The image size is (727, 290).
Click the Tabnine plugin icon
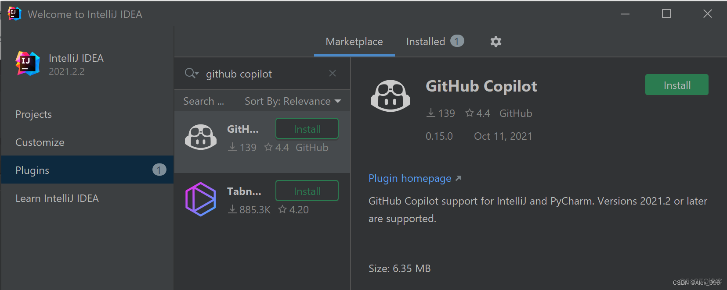tap(201, 199)
